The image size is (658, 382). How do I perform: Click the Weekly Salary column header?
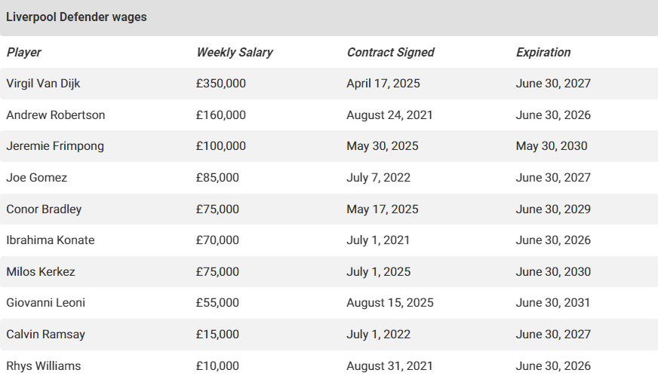pyautogui.click(x=235, y=53)
